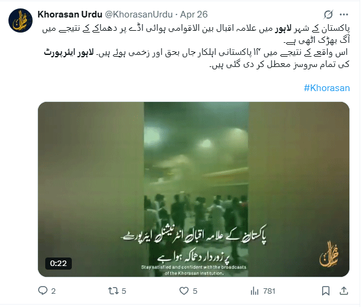This screenshot has height=307, width=362.
Task: Click the repost count 5
Action: [x=124, y=291]
